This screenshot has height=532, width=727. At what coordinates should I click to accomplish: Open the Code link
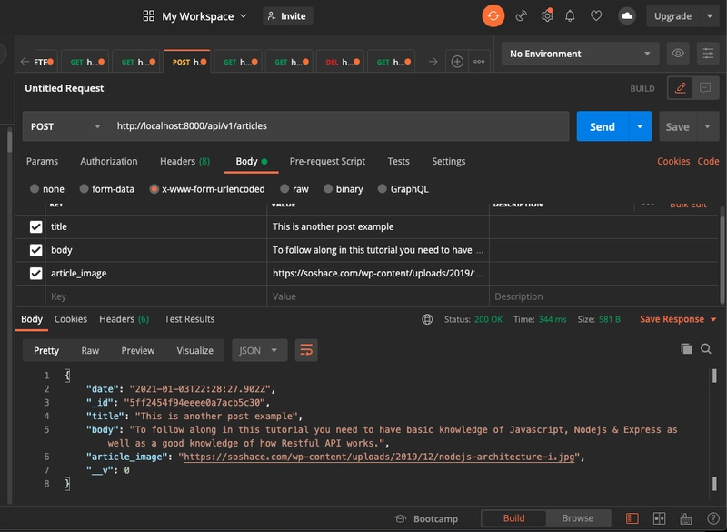point(709,161)
